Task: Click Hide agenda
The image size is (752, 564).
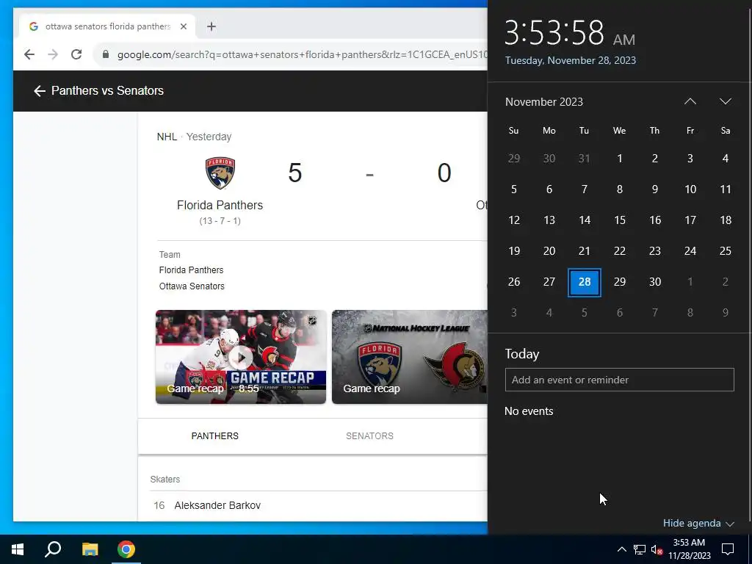Action: coord(698,523)
